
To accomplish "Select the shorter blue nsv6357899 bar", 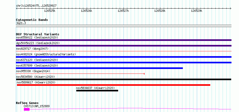I will [x=99, y=68].
